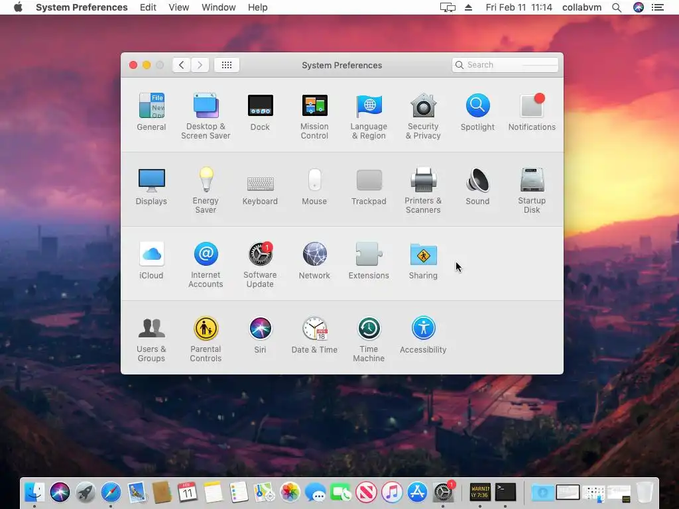The height and width of the screenshot is (509, 679).
Task: Open Messages from the Dock
Action: pos(315,492)
